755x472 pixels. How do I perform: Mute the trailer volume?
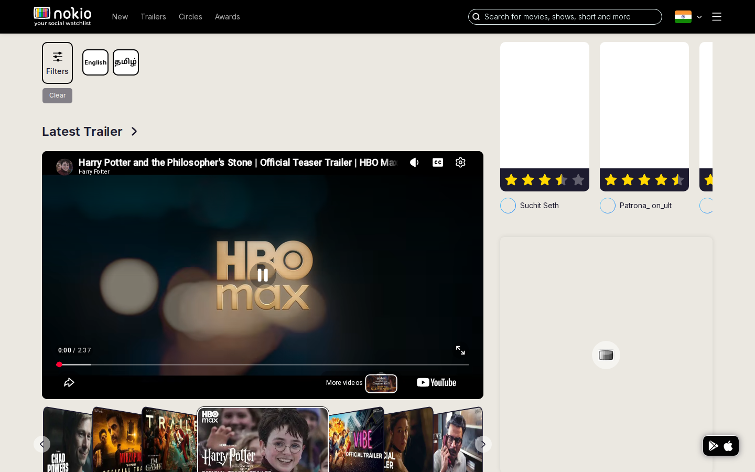(414, 163)
